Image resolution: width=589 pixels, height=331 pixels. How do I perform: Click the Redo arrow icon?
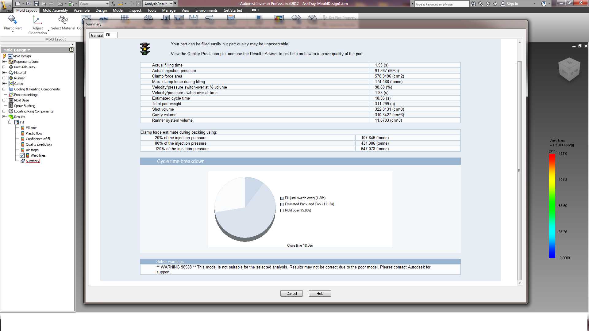(51, 4)
